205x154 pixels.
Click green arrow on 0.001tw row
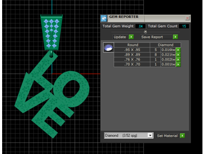pyautogui.click(x=178, y=64)
